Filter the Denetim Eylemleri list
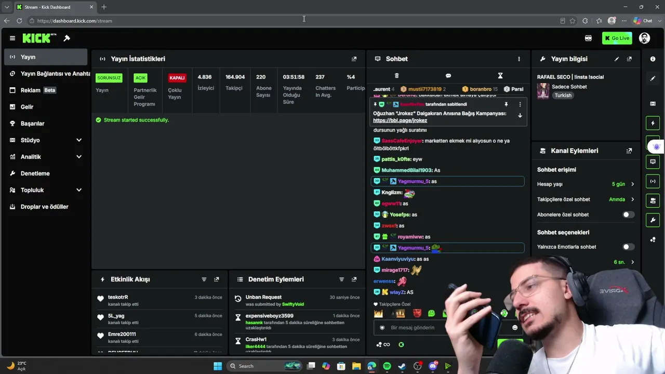The image size is (665, 374). pyautogui.click(x=341, y=279)
